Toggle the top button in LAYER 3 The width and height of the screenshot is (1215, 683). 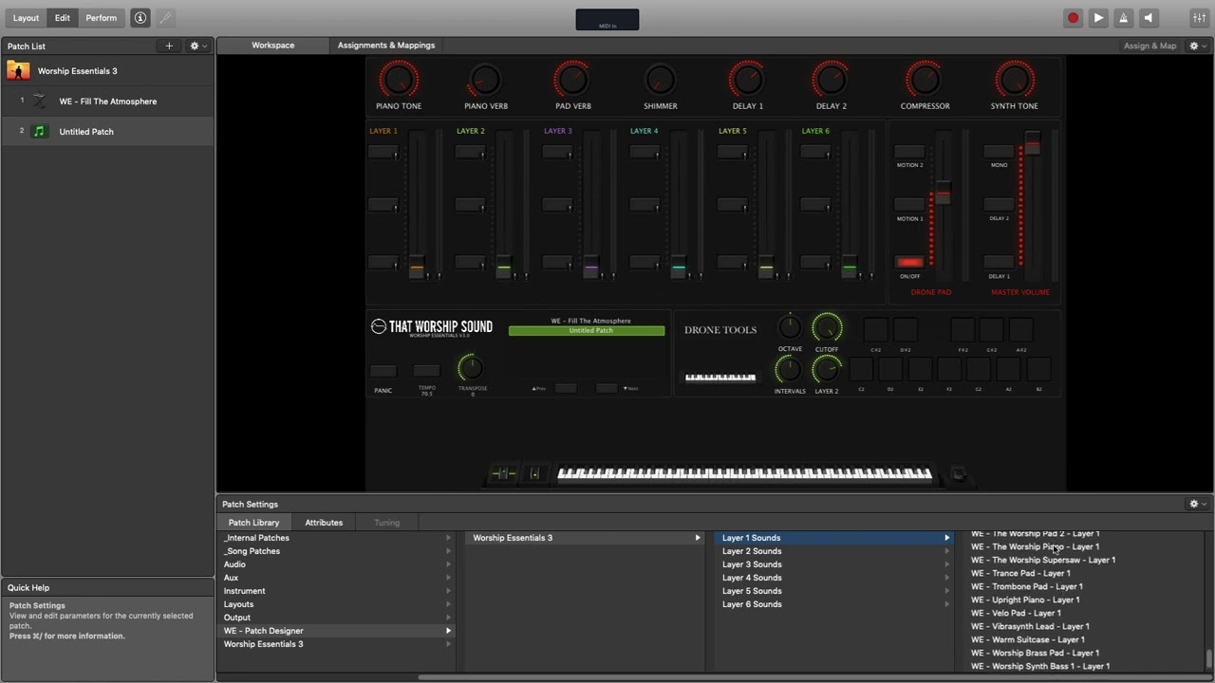[x=557, y=152]
